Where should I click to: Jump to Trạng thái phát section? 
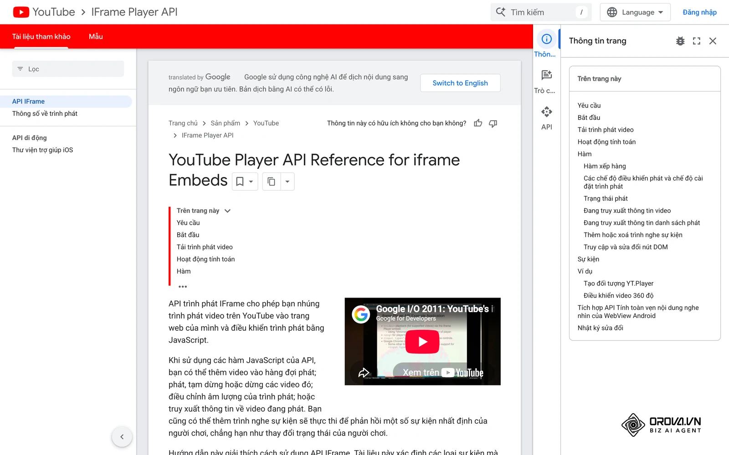click(606, 198)
